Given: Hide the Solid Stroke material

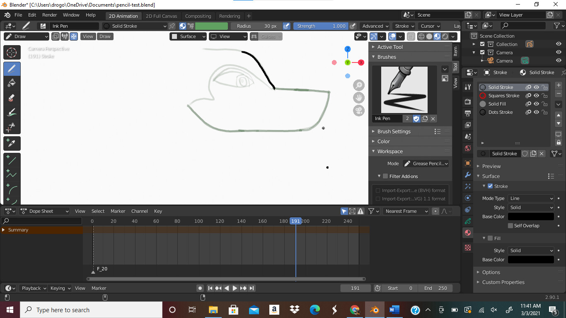Looking at the screenshot, I should (536, 87).
